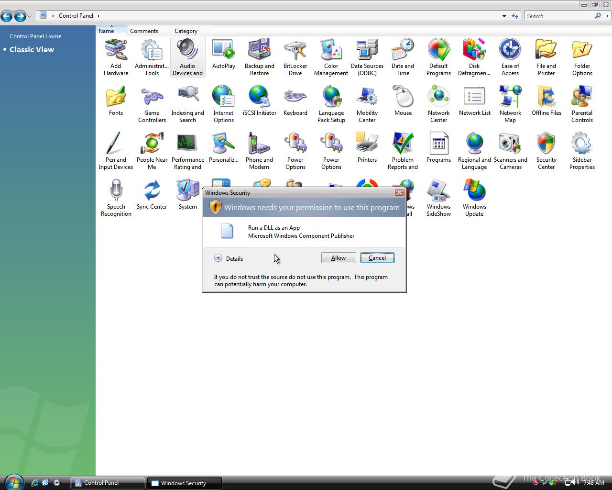612x490 pixels.
Task: Open Default Programs
Action: pos(438,57)
